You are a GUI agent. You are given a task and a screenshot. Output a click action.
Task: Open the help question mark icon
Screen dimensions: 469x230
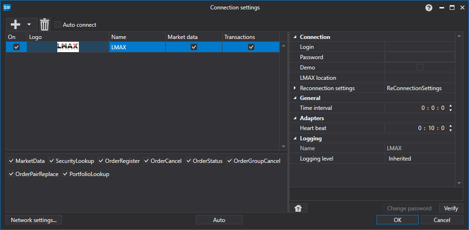(x=429, y=8)
